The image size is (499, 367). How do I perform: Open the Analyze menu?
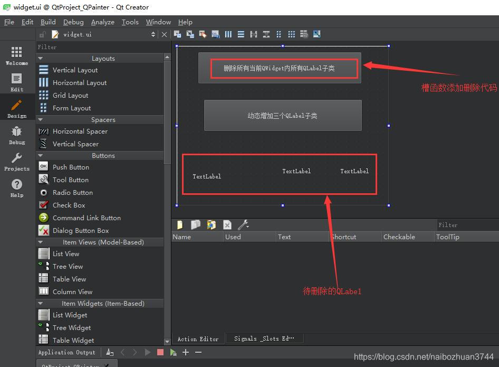(x=102, y=22)
